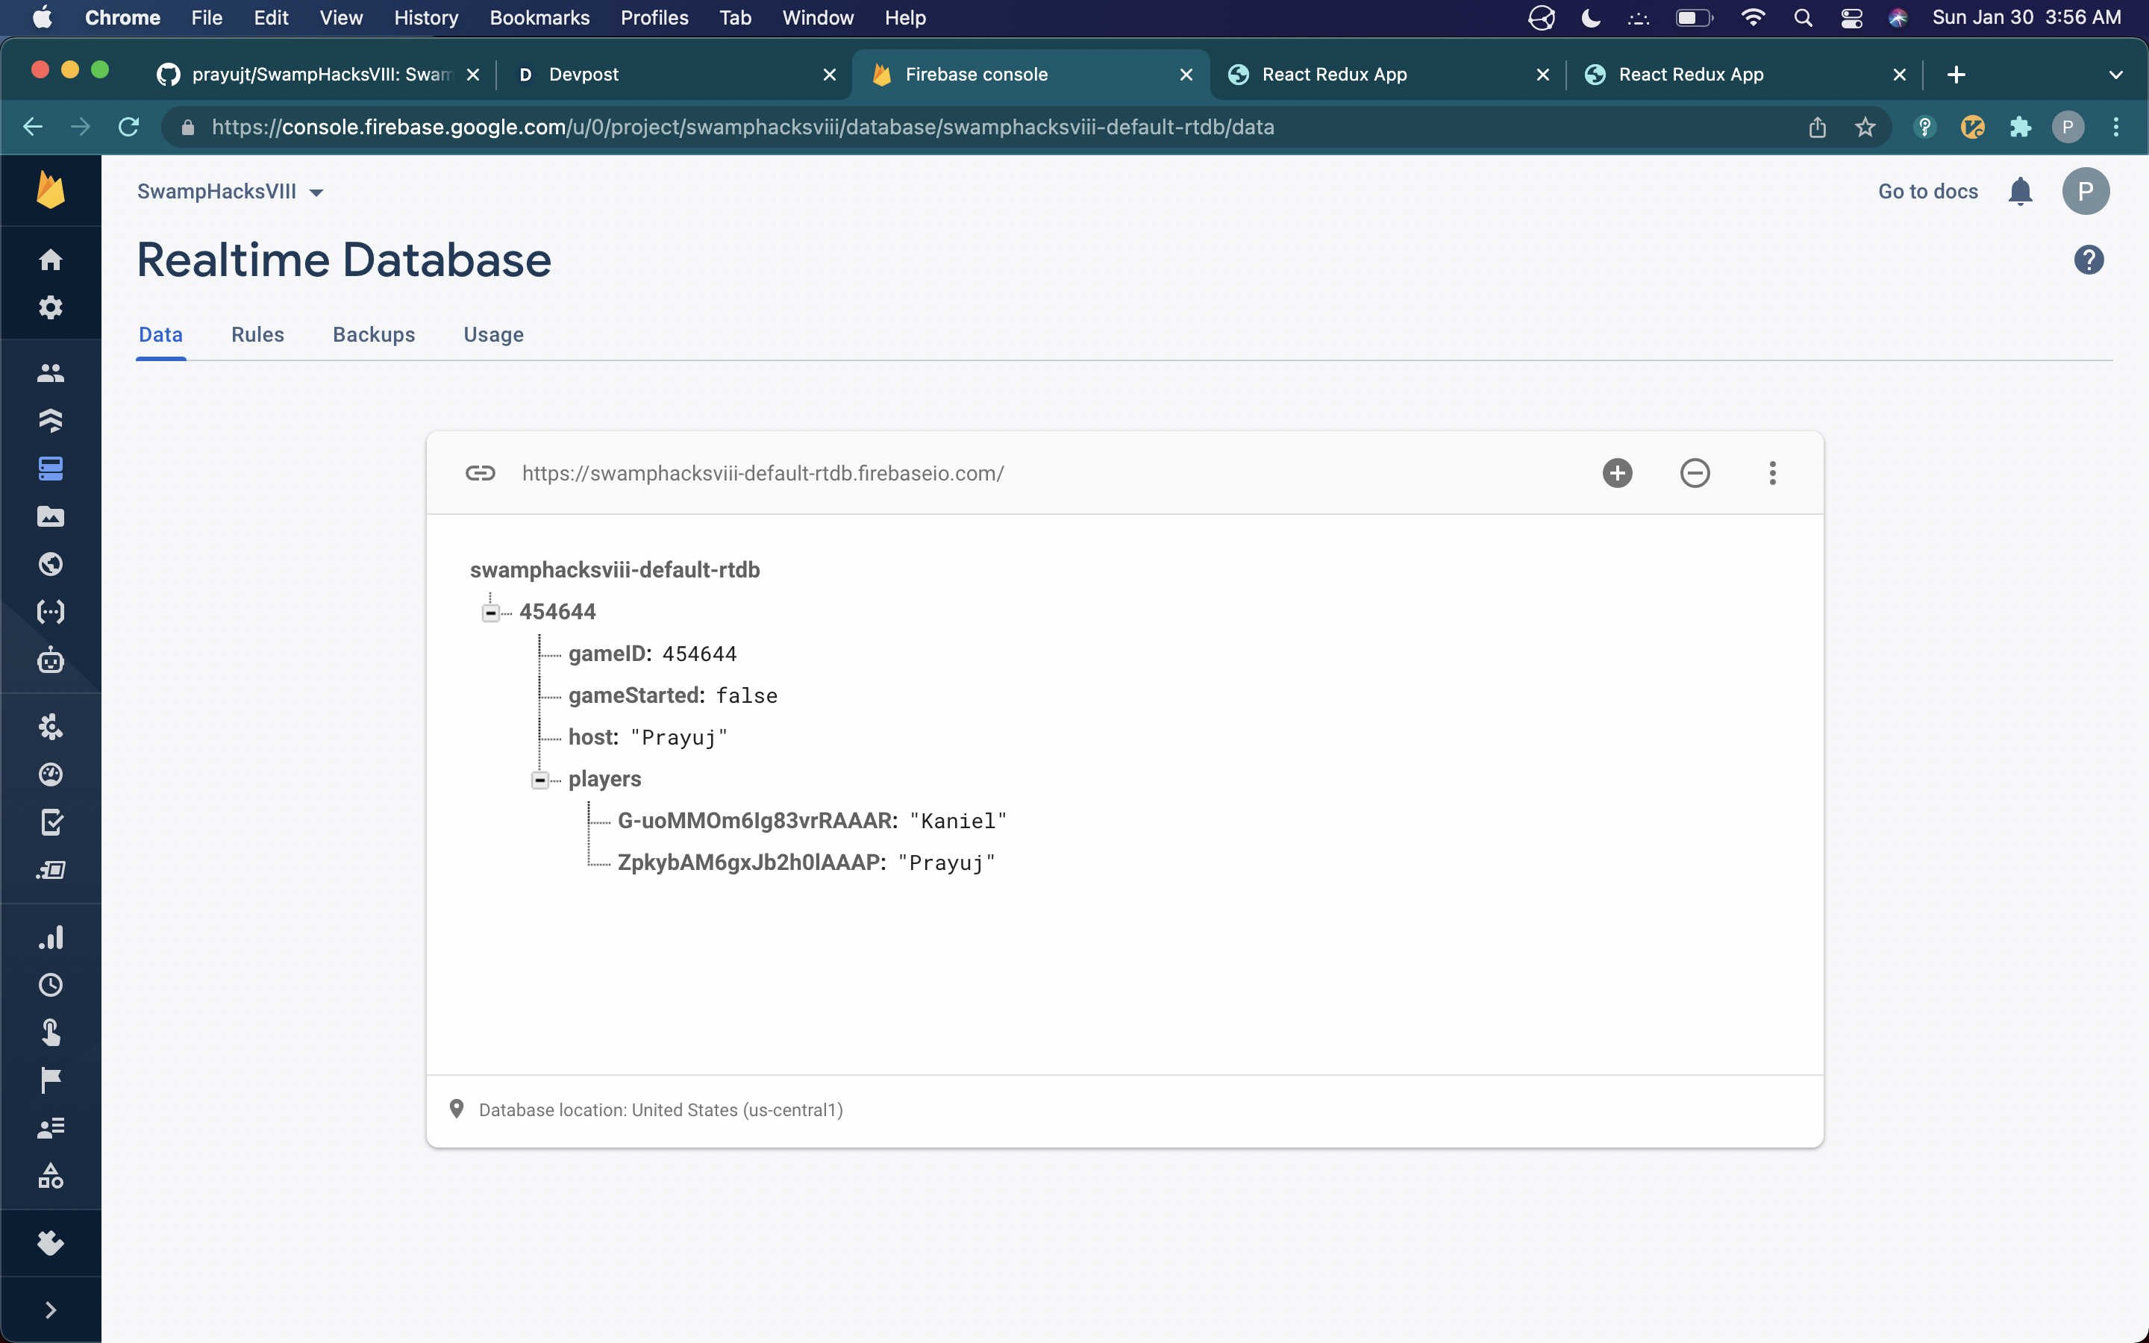
Task: Open Hosting globe icon in sidebar
Action: coord(51,564)
